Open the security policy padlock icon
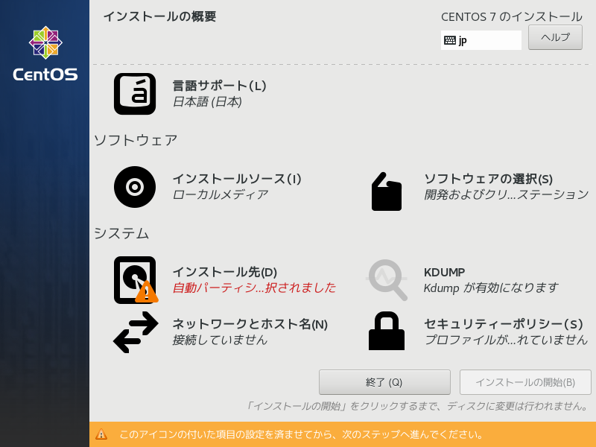This screenshot has width=596, height=447. pos(387,331)
